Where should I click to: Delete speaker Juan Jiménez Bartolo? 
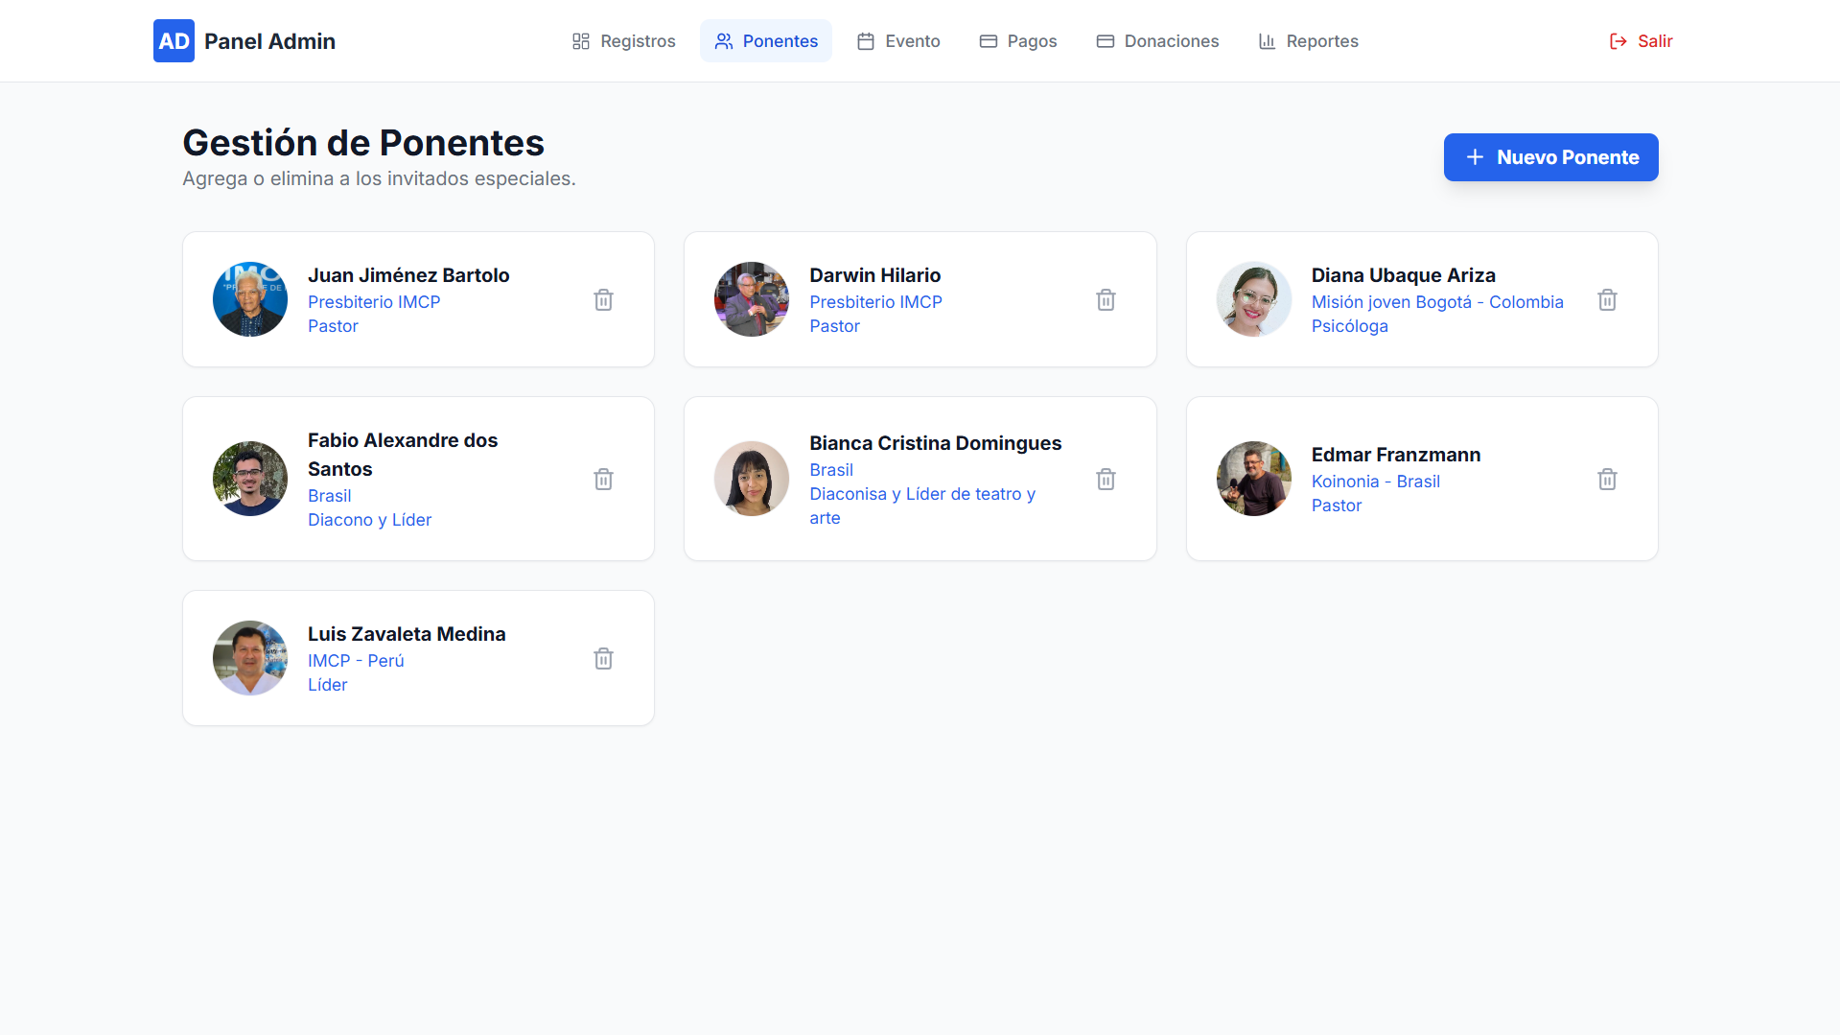(603, 300)
